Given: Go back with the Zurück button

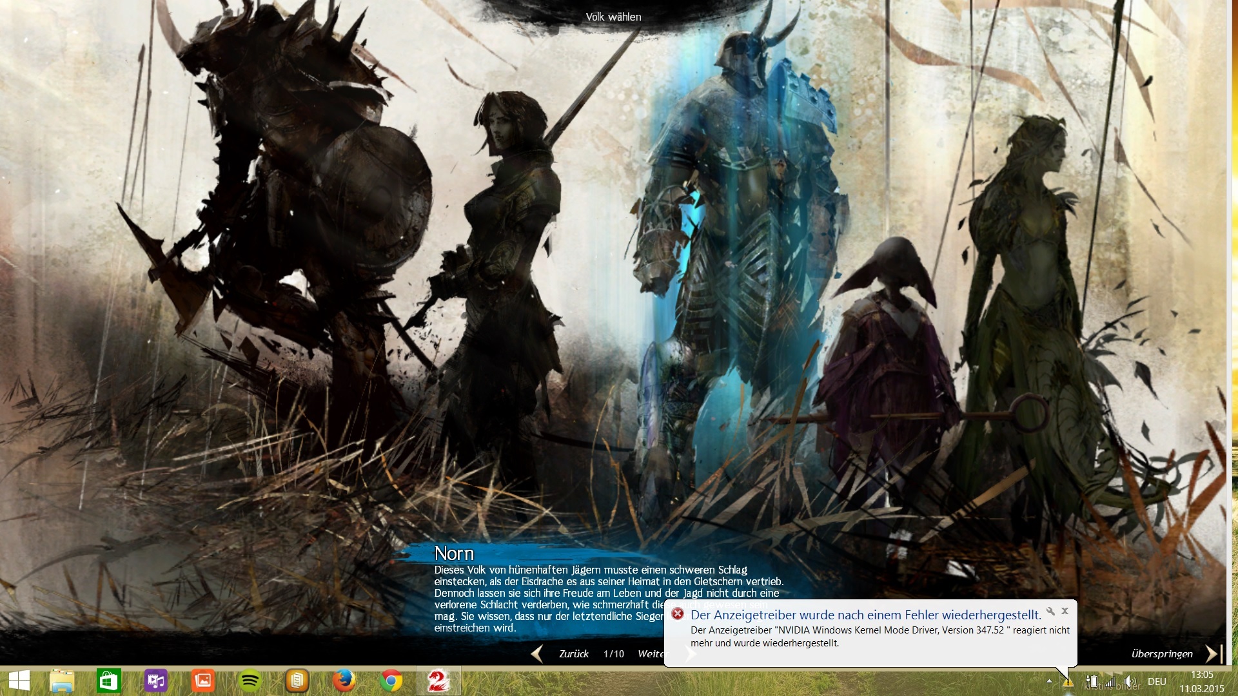Looking at the screenshot, I should pyautogui.click(x=574, y=653).
